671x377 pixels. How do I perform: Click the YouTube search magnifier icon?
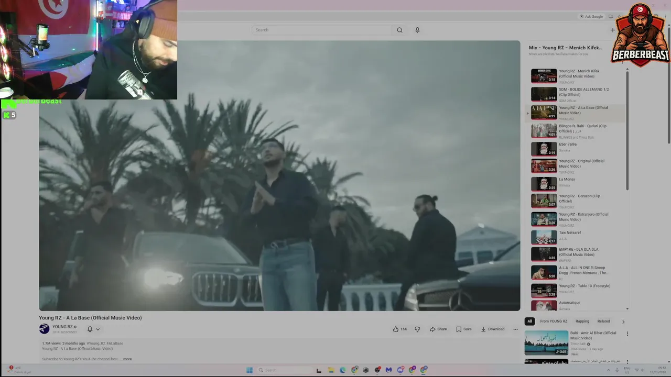[399, 30]
